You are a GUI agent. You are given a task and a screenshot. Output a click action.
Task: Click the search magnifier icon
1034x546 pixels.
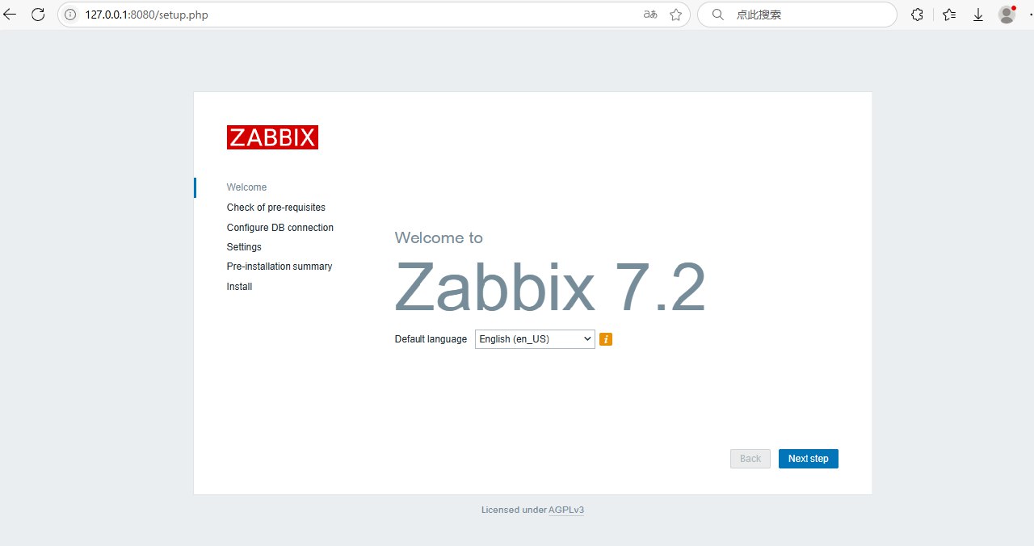[x=717, y=15]
